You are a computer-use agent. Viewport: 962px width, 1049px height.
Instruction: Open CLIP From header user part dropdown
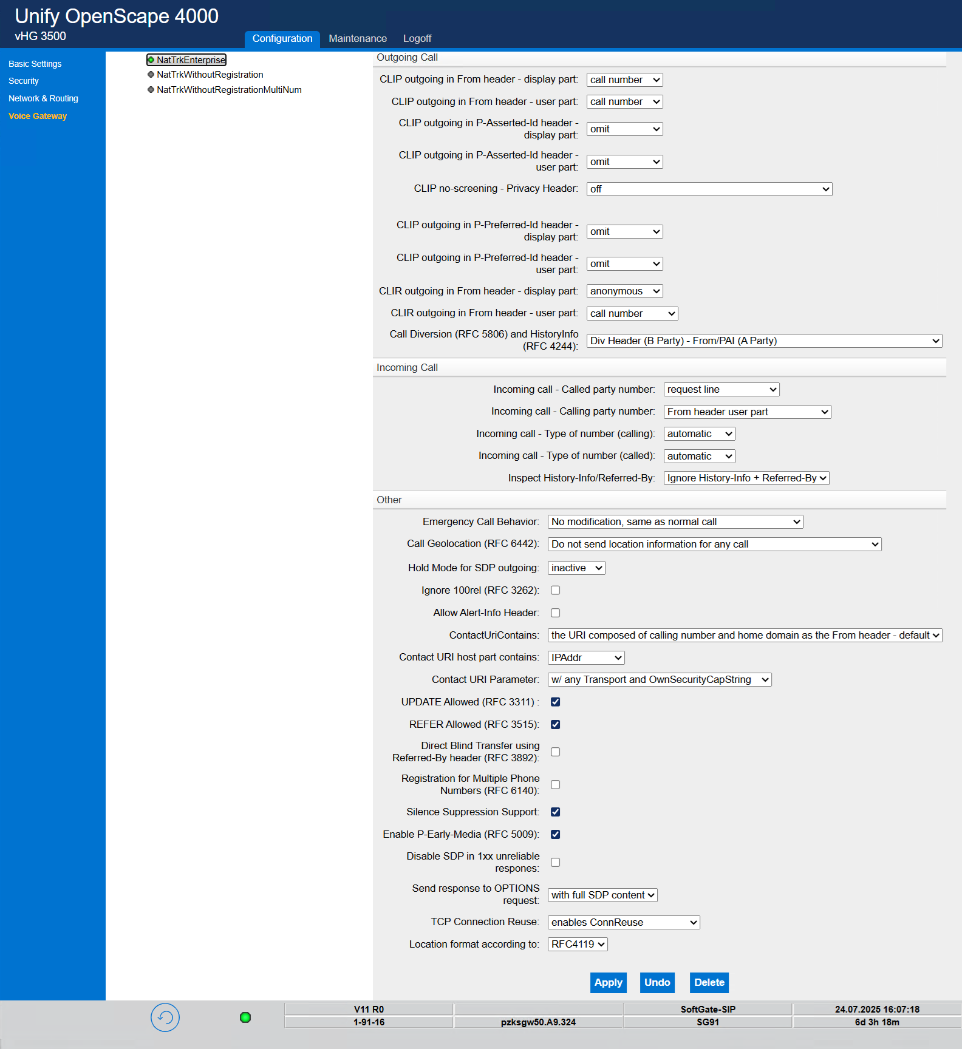[624, 102]
